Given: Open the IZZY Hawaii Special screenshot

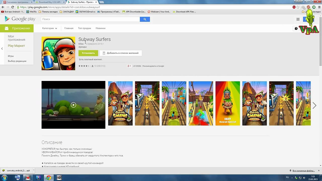Looking at the screenshot, I should 228,103.
